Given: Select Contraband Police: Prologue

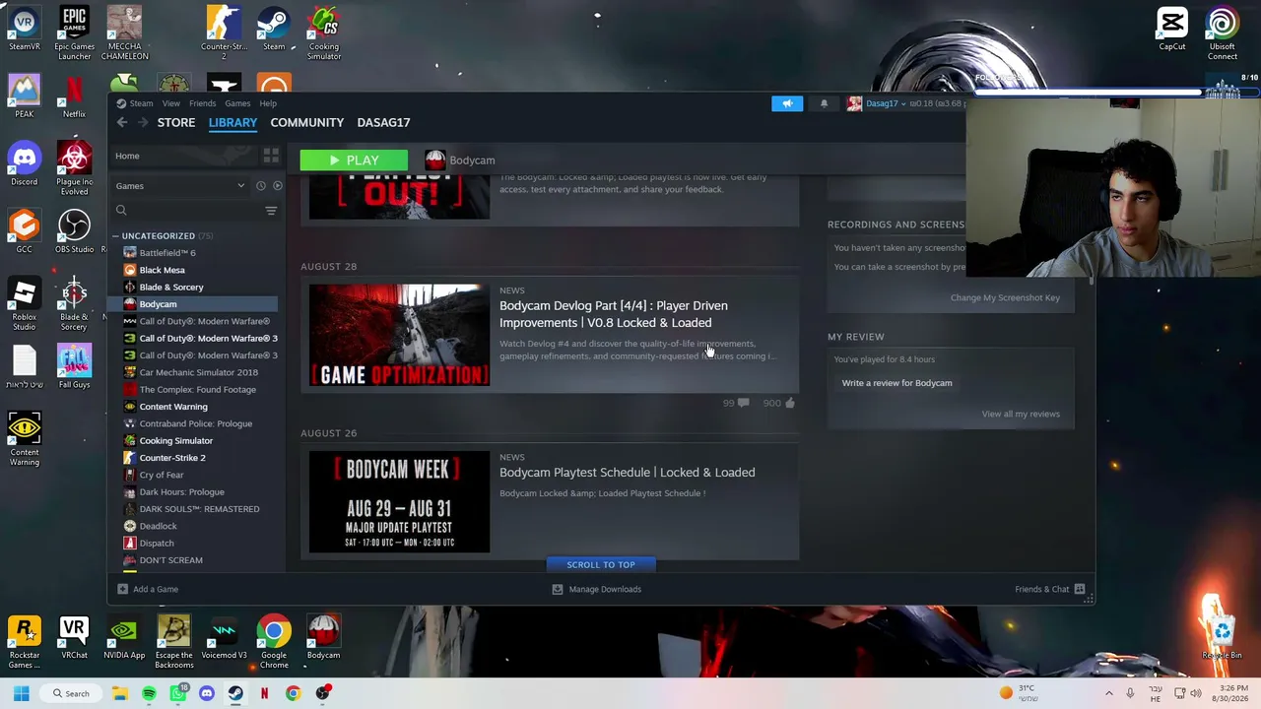Looking at the screenshot, I should 195,423.
